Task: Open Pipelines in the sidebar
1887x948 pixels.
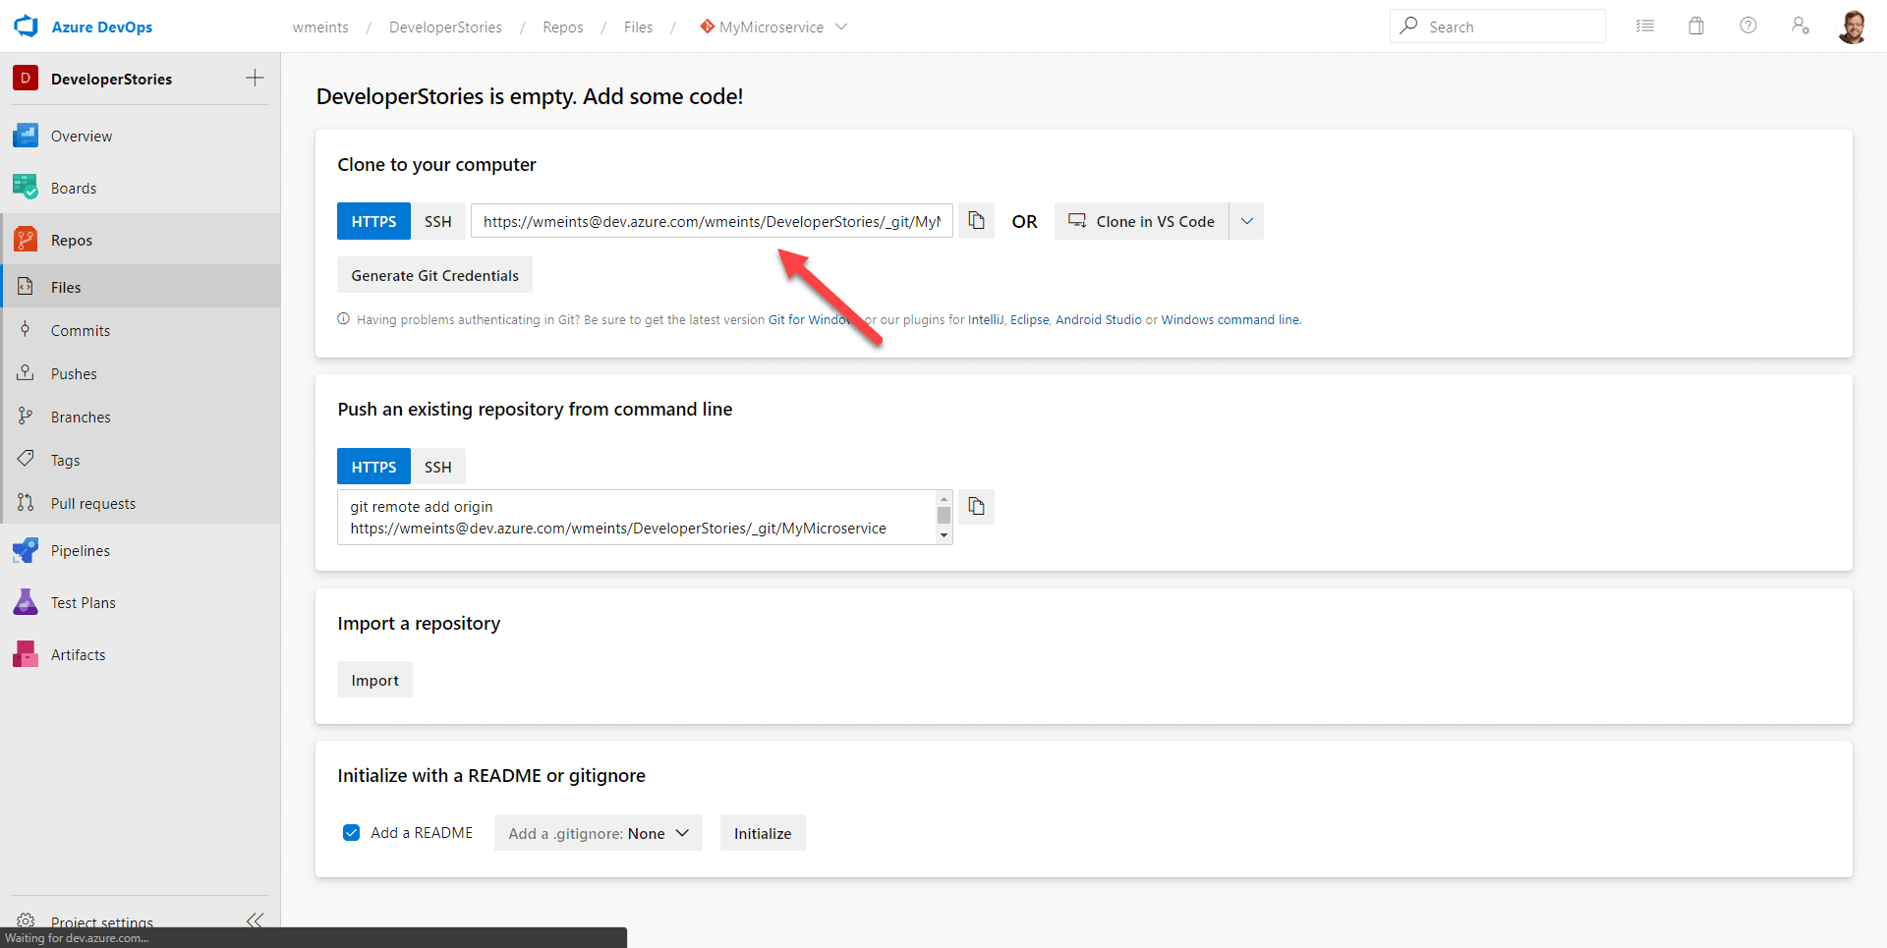Action: coord(81,551)
